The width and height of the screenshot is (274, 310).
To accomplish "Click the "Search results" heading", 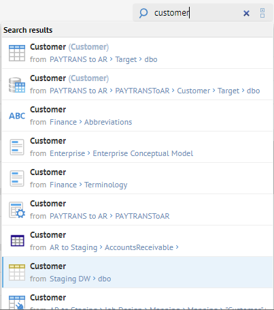I will click(x=28, y=30).
